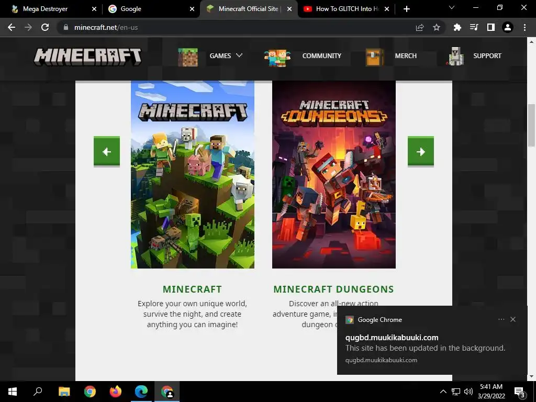
Task: Click the qugbd.muukikabuuki.com notification title
Action: (392, 338)
